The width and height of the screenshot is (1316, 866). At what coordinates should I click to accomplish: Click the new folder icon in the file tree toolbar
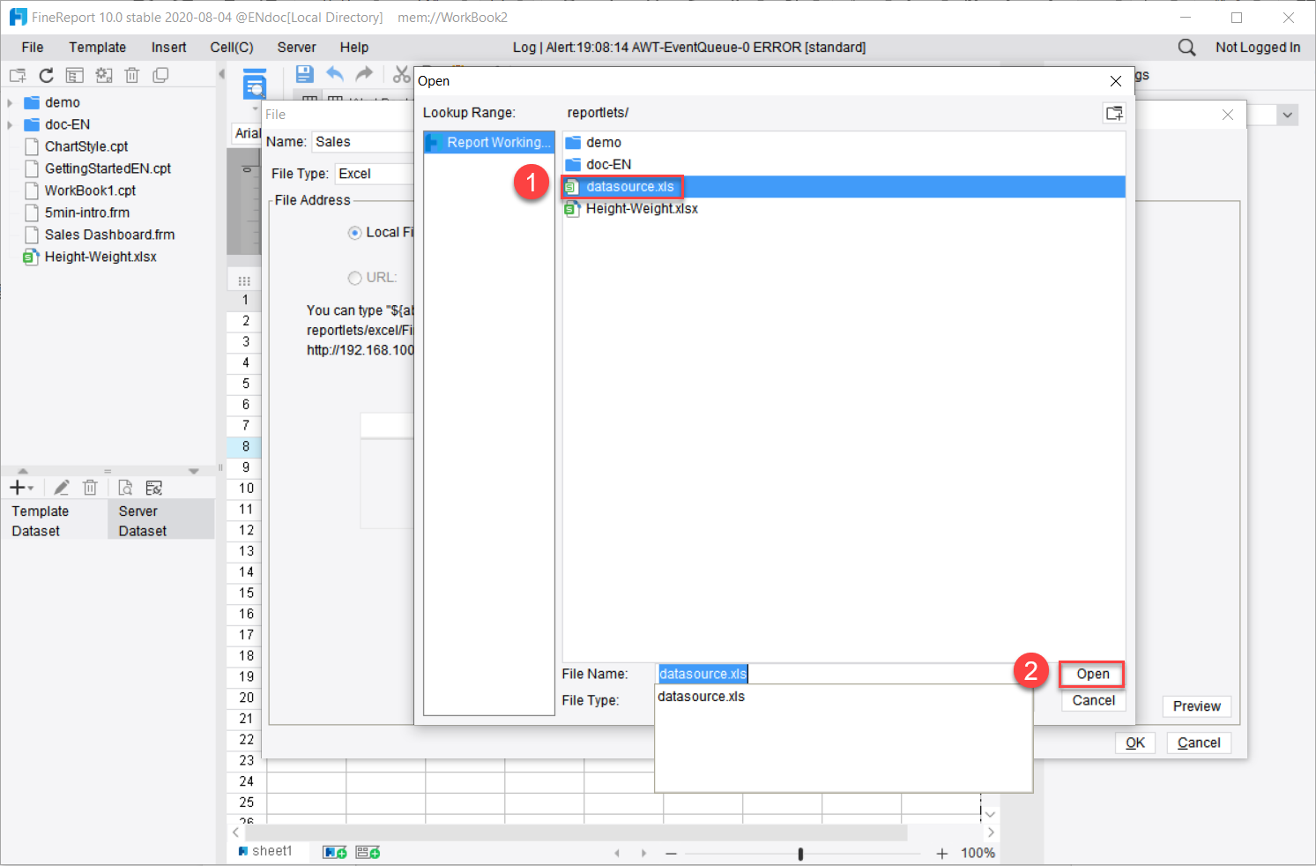tap(18, 76)
